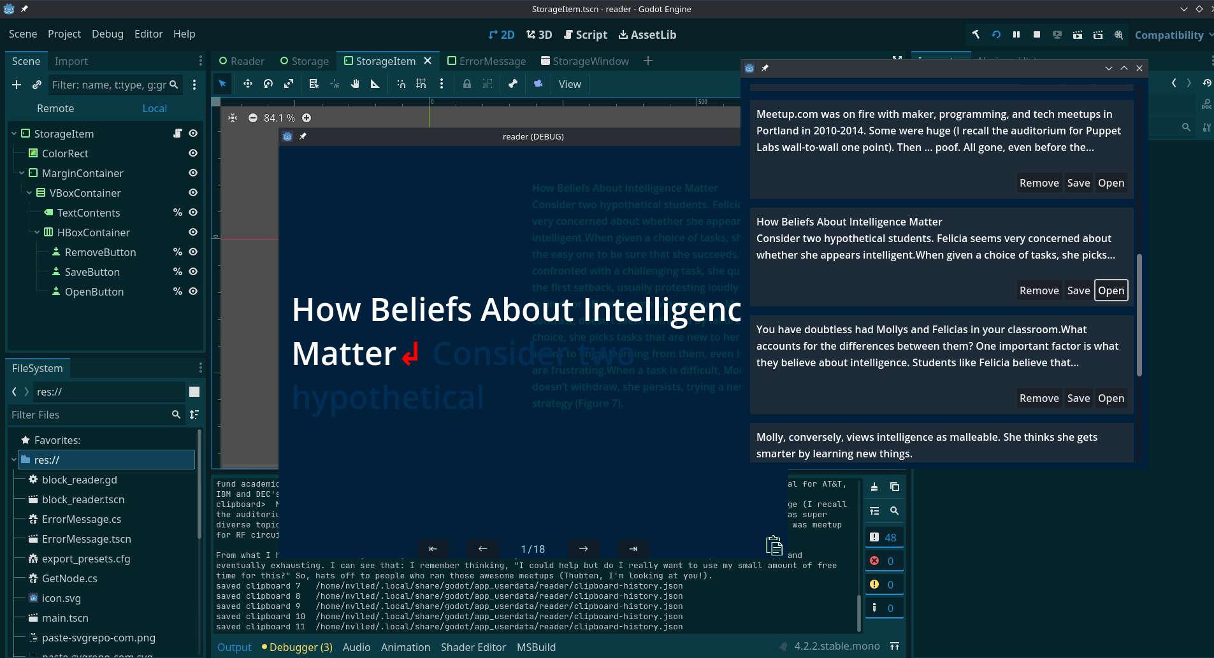Add a new node with plus icon
The width and height of the screenshot is (1214, 658).
(17, 85)
